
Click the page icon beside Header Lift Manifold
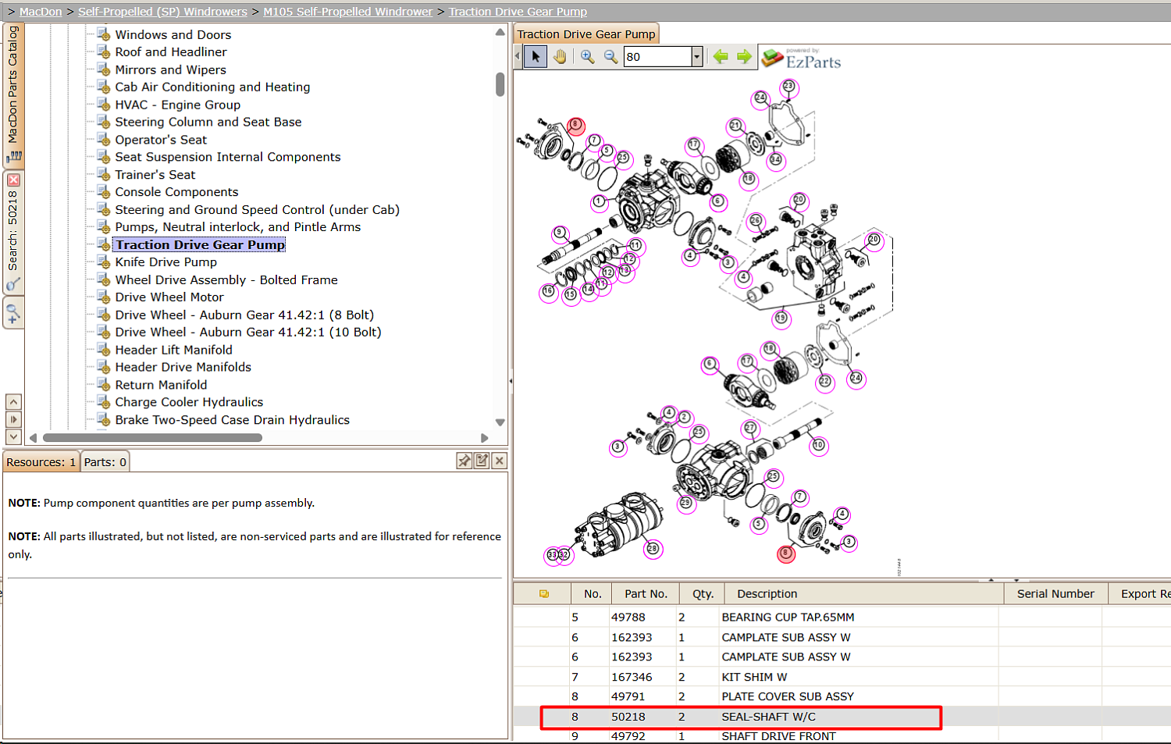(103, 350)
